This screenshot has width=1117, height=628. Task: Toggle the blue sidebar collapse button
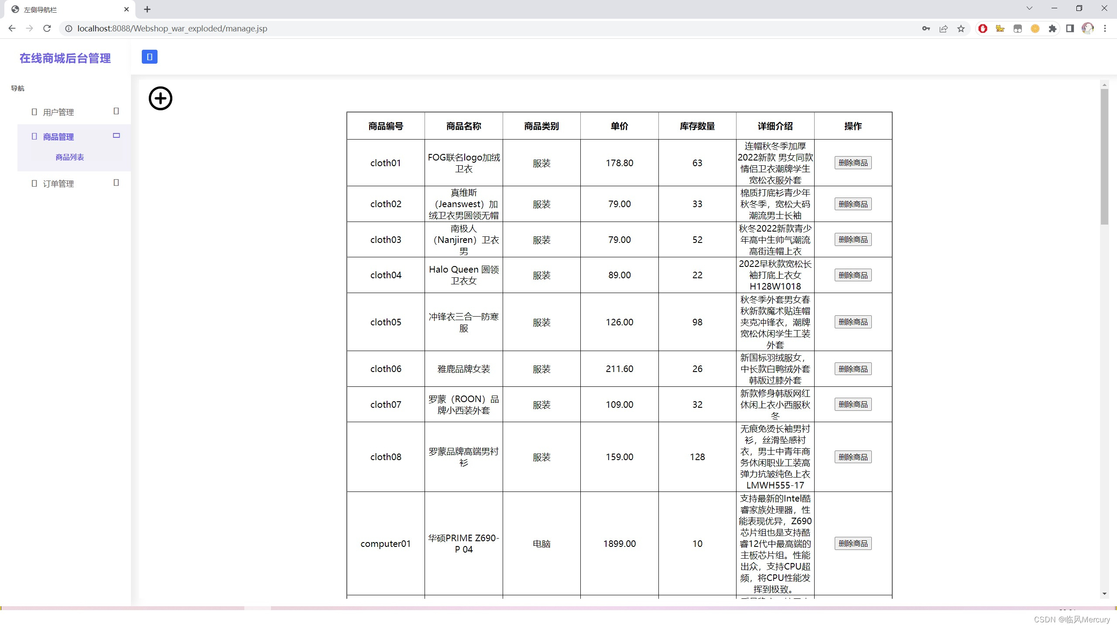(x=150, y=57)
